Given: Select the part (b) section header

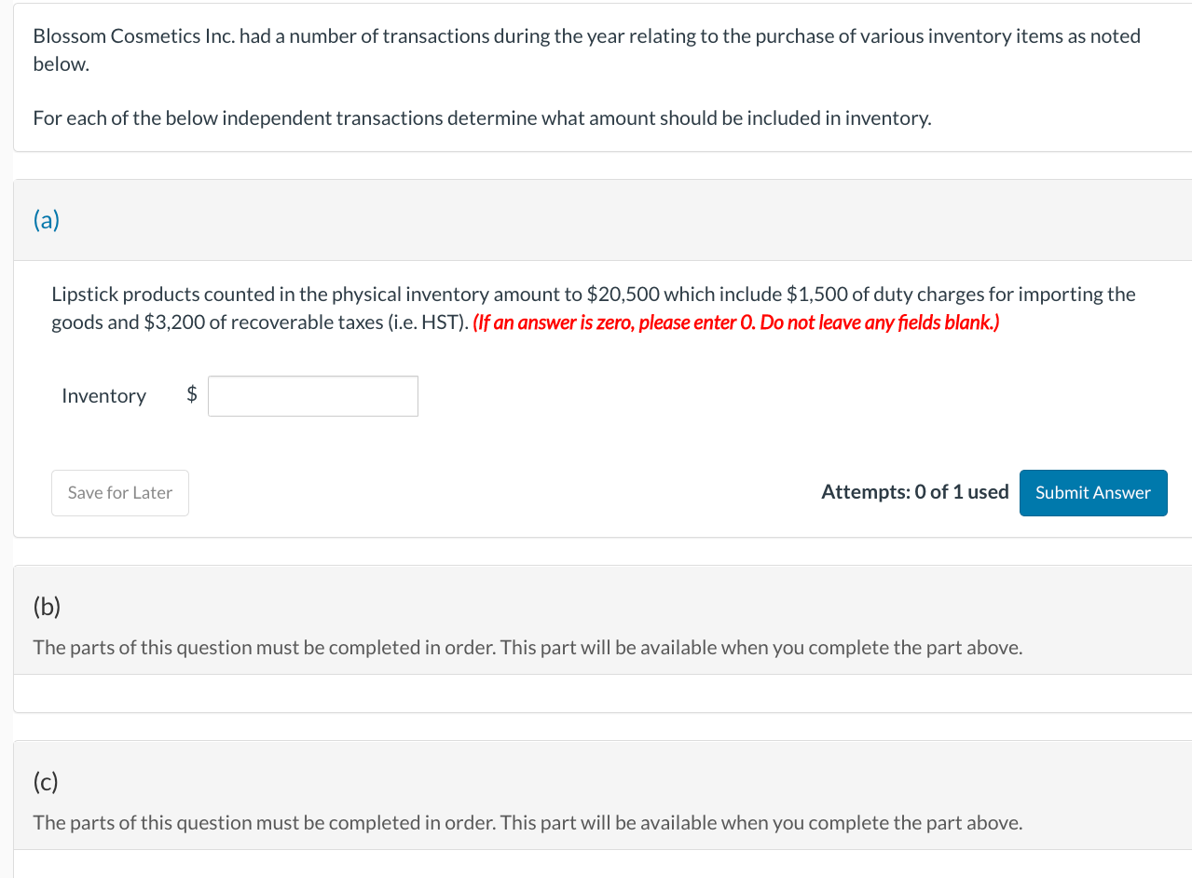Looking at the screenshot, I should (x=596, y=606).
